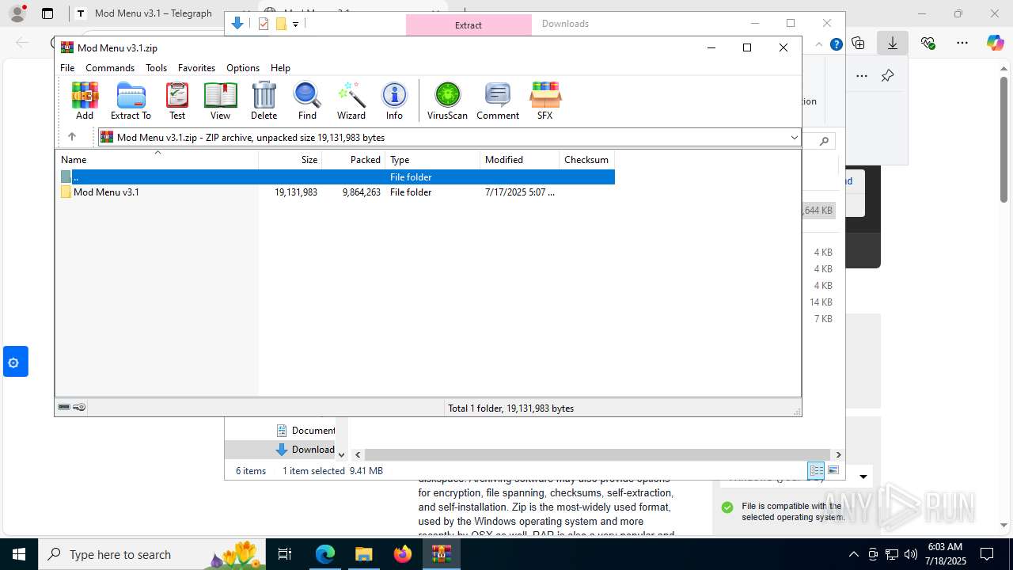This screenshot has height=570, width=1013.
Task: Click the properties checkmark icon in Explorer title bar
Action: [x=264, y=24]
